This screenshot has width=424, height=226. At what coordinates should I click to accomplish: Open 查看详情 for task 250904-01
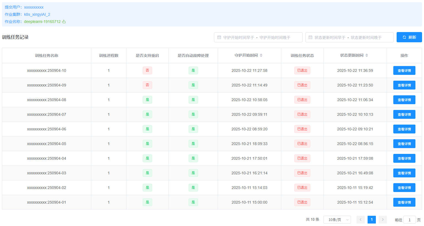[404, 202]
